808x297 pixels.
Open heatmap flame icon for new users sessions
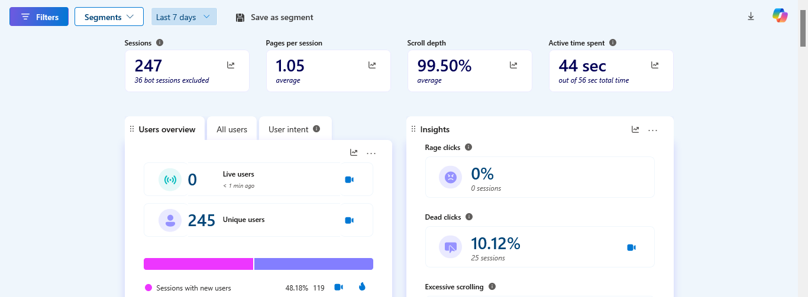362,287
